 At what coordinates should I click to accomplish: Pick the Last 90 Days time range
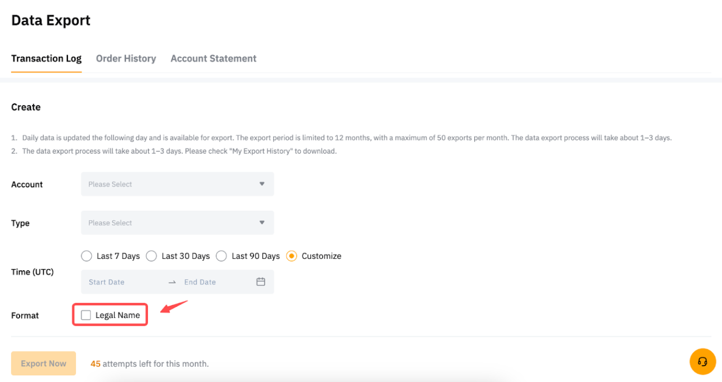221,256
